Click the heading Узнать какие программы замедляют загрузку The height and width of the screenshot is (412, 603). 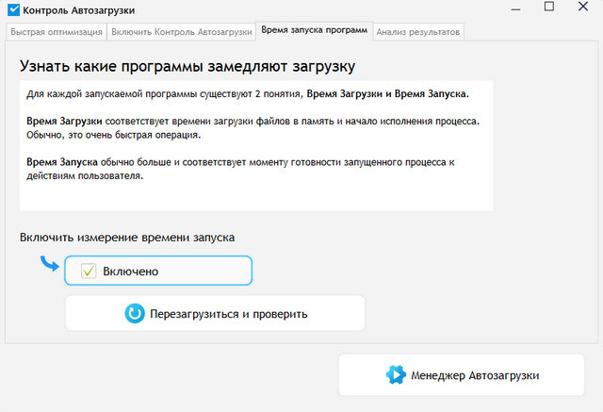[188, 67]
